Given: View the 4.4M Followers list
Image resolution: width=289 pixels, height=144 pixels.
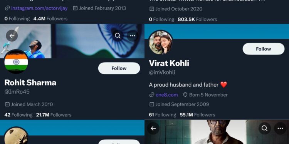Looking at the screenshot, I should [x=50, y=19].
